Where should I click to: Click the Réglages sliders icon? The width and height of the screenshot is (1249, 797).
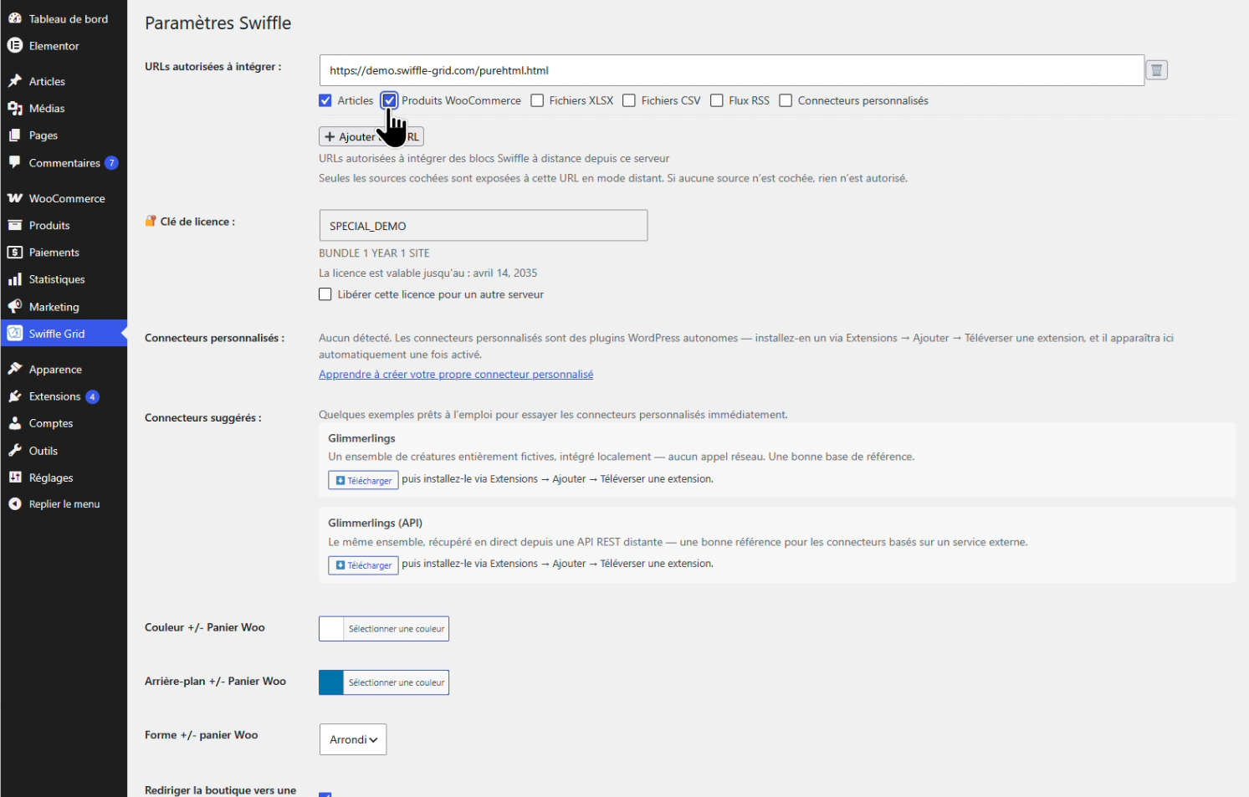(14, 478)
